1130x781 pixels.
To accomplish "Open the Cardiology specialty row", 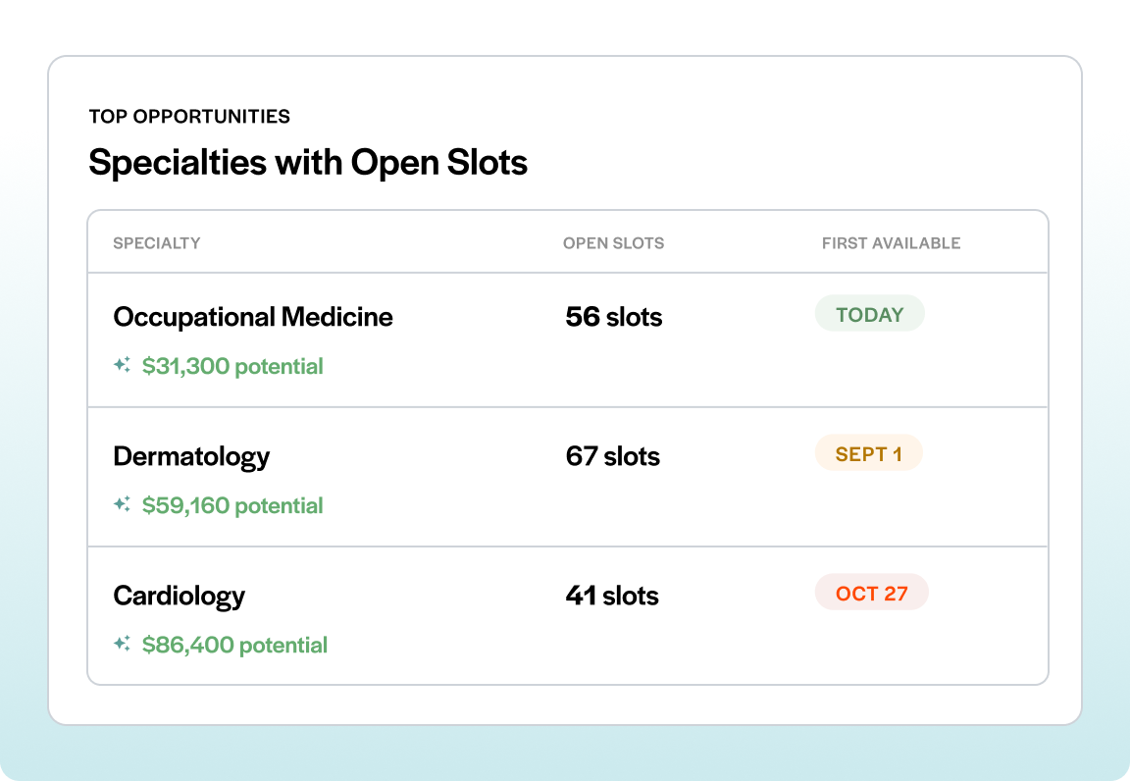I will tap(568, 615).
